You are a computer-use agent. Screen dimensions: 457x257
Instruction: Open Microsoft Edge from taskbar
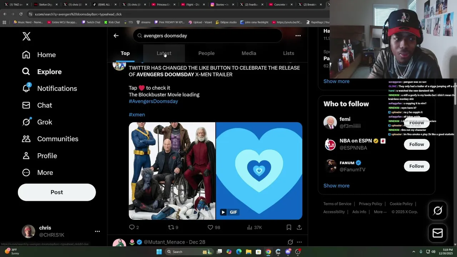click(239, 252)
